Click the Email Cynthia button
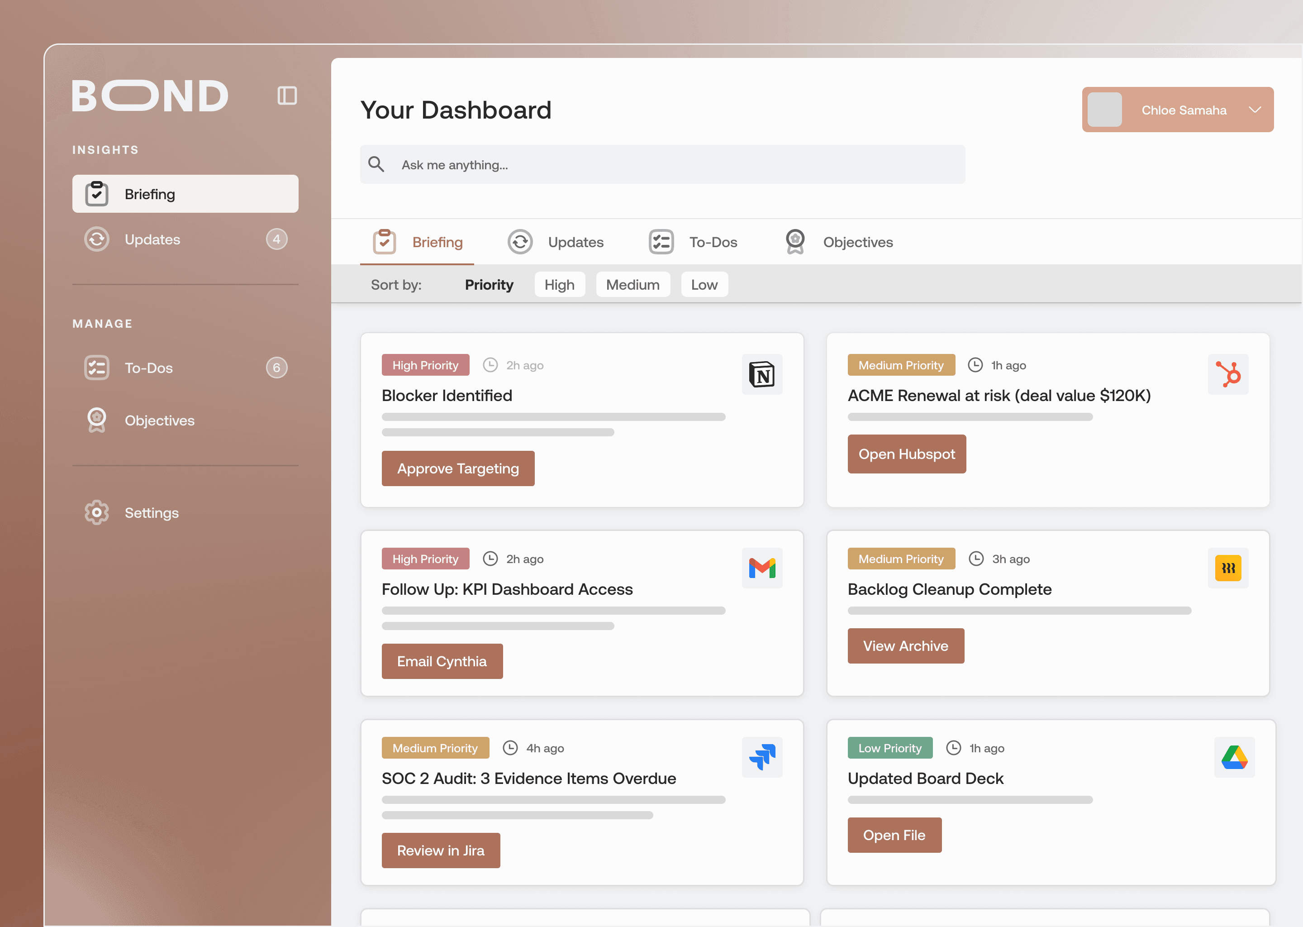The width and height of the screenshot is (1303, 927). [442, 661]
